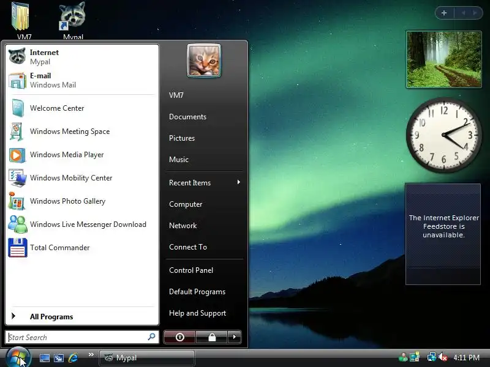490x367 pixels.
Task: Go to previous sidebar gadgets page arrow
Action: click(x=463, y=13)
